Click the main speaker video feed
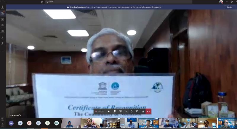Image resolution: width=237 pixels, height=129 pixels. (x=121, y=64)
